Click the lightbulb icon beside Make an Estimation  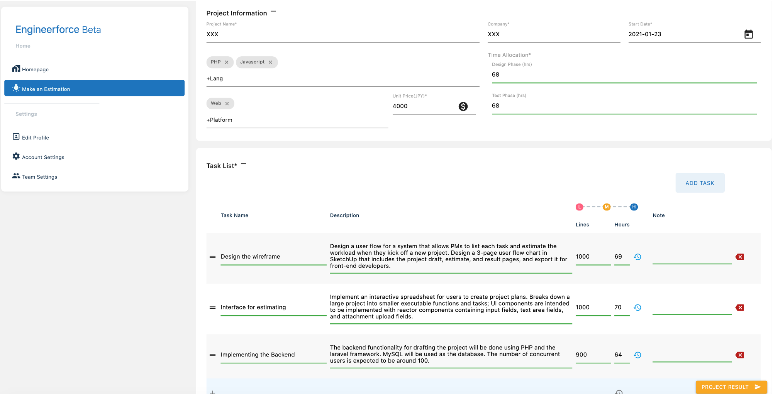[16, 88]
